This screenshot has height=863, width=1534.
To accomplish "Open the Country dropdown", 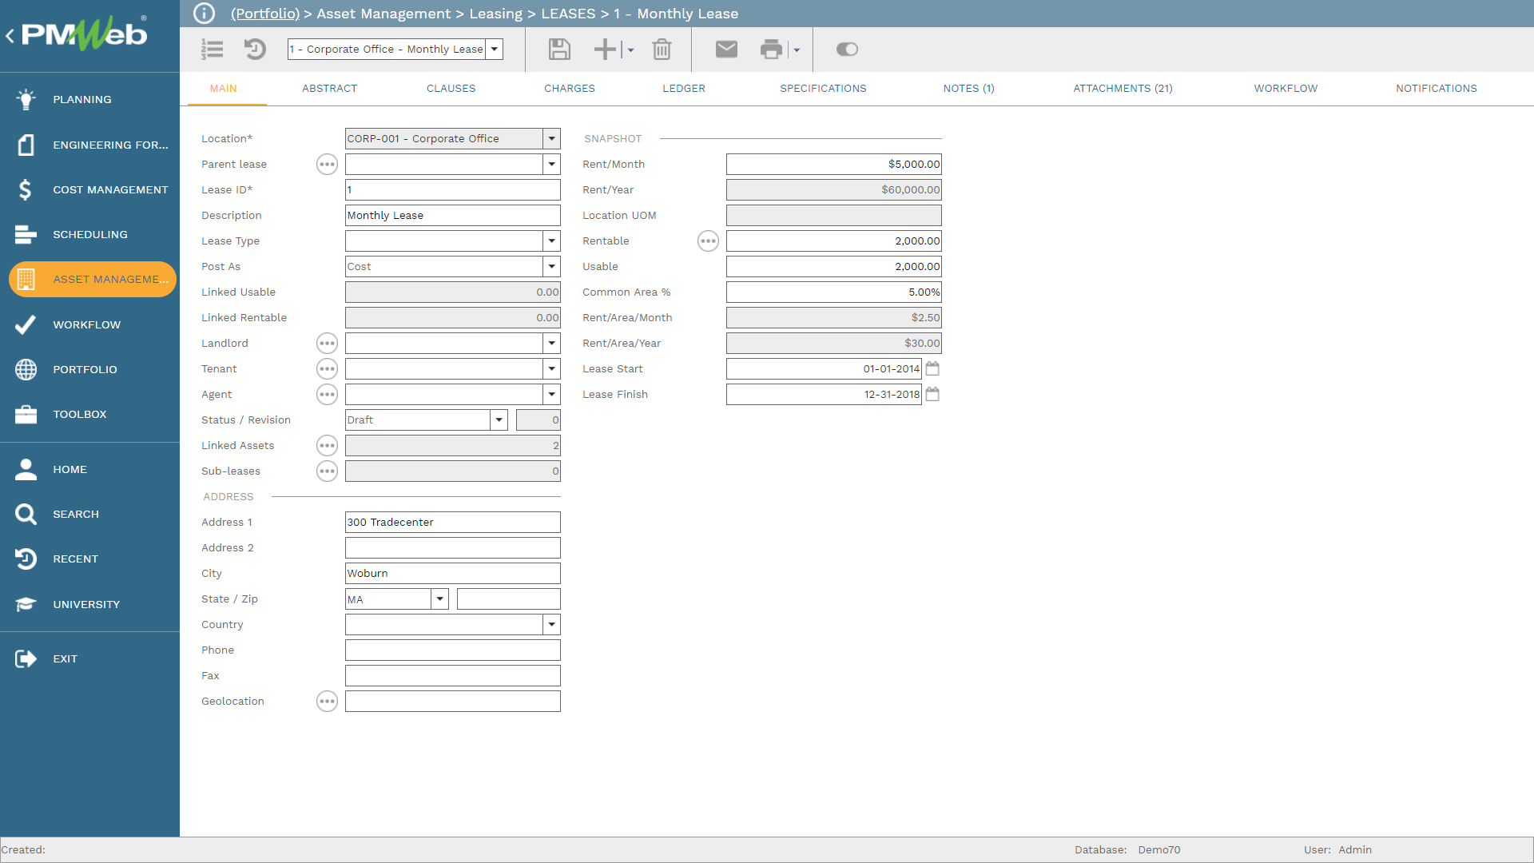I will [x=551, y=624].
